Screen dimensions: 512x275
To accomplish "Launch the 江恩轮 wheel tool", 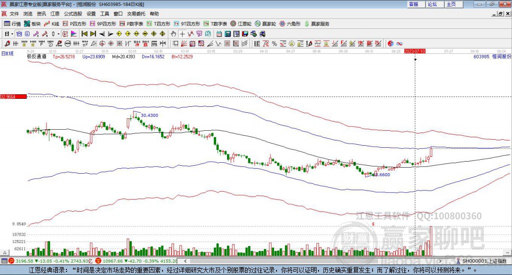I will 241,23.
